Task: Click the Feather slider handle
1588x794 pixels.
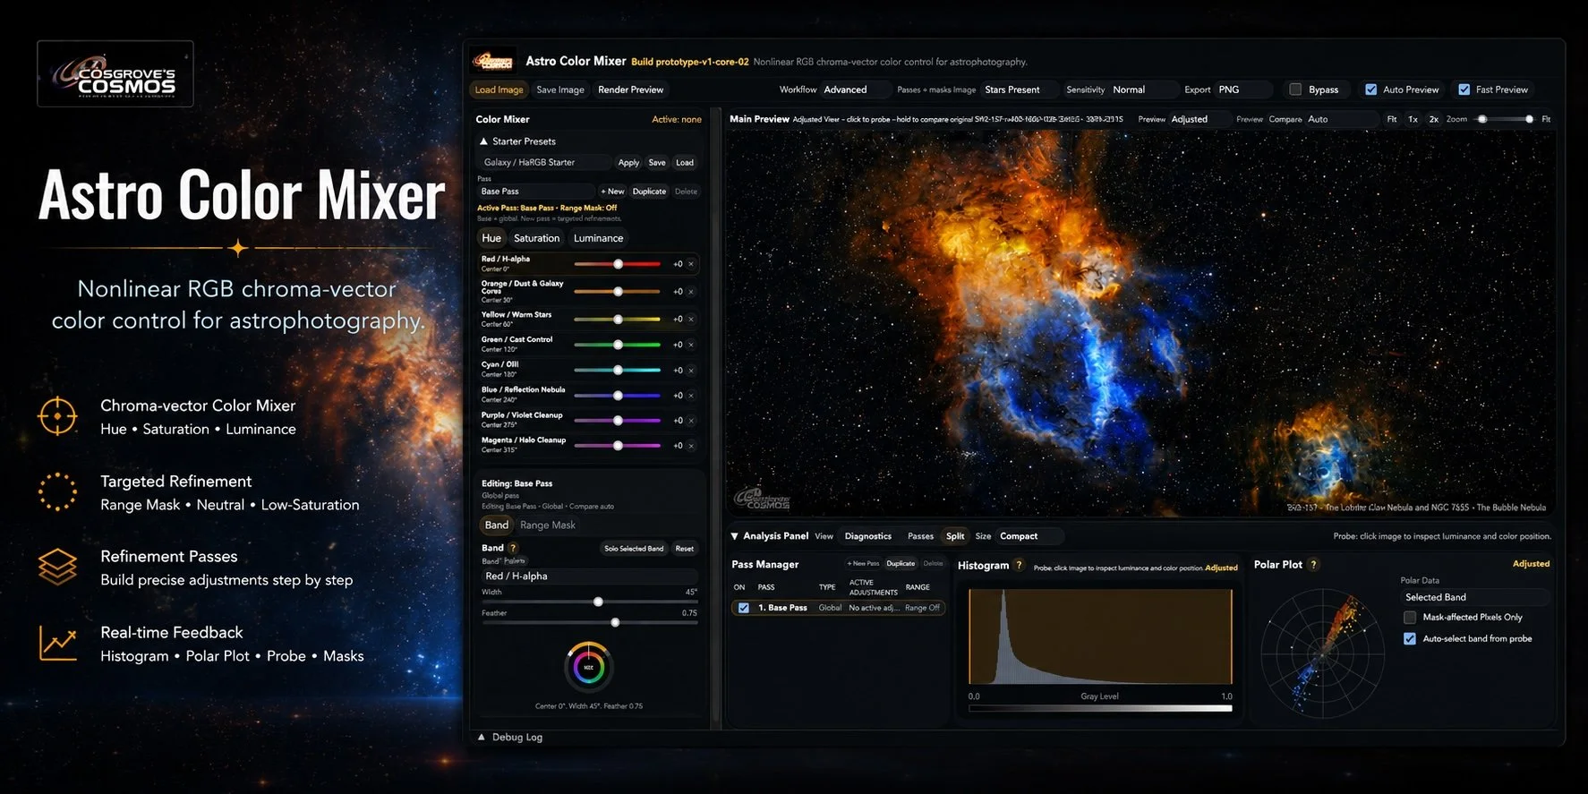Action: coord(615,622)
